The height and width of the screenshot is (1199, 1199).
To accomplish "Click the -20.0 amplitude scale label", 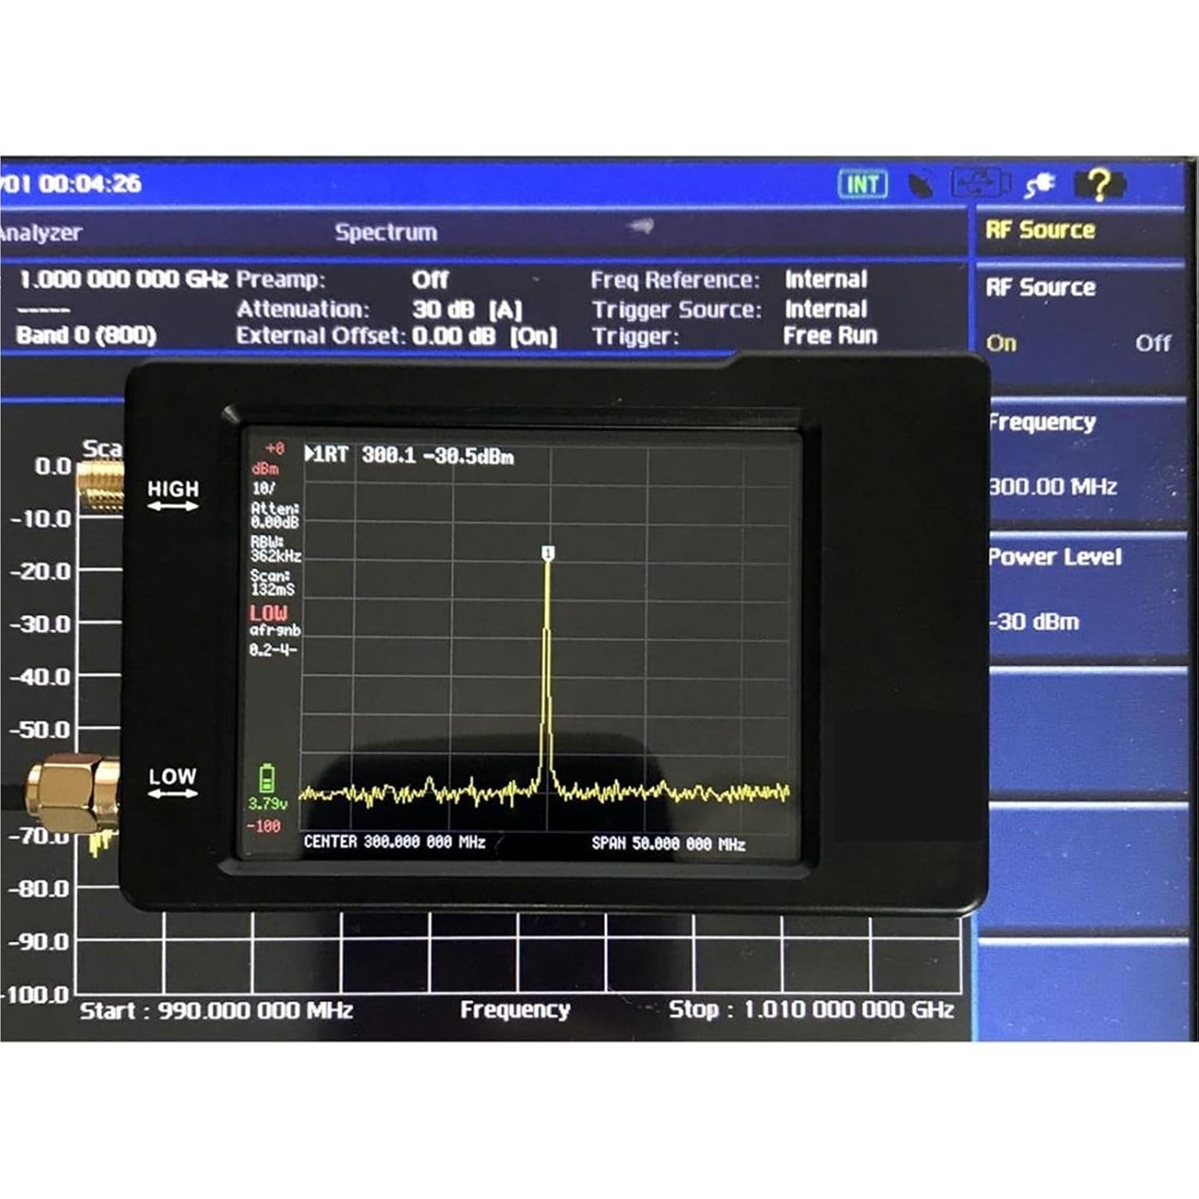I will point(40,572).
